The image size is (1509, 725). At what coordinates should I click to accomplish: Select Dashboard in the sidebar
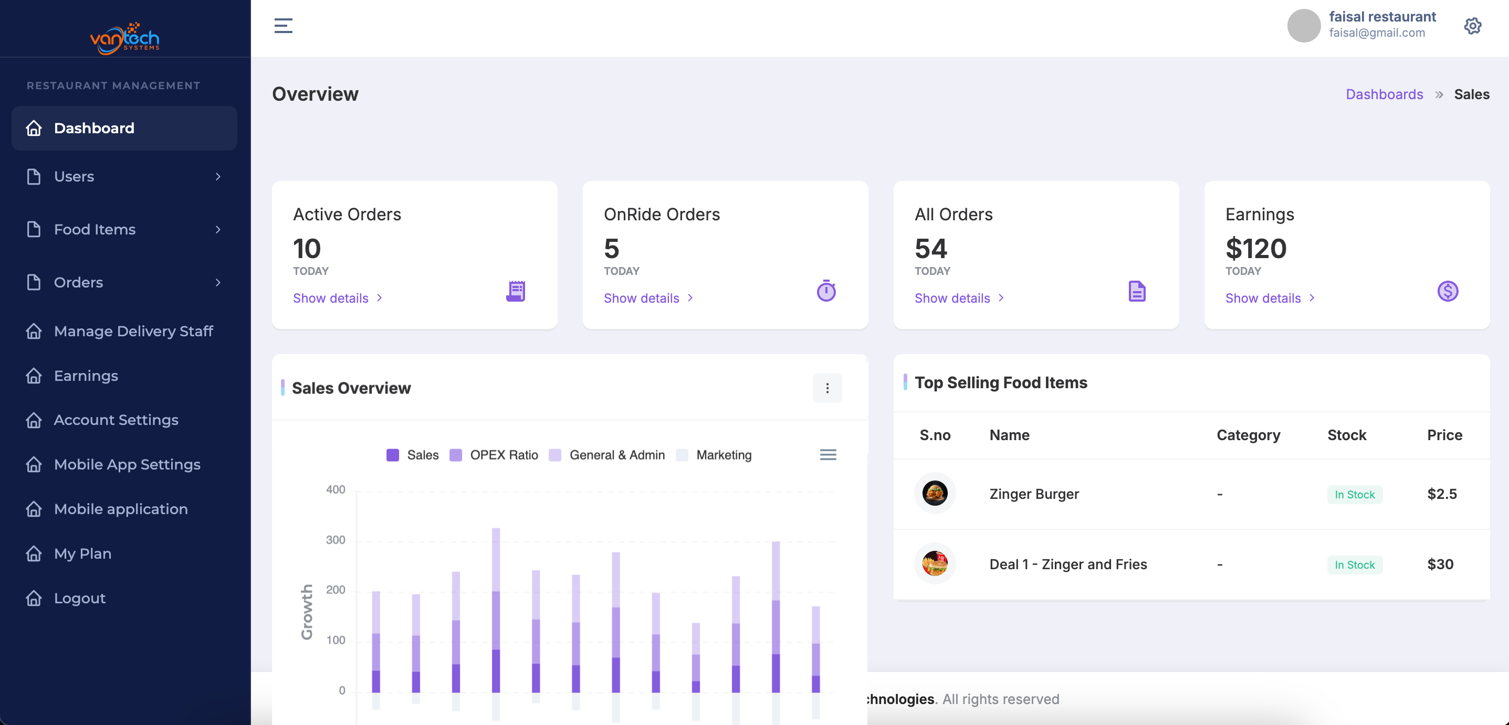(x=124, y=128)
